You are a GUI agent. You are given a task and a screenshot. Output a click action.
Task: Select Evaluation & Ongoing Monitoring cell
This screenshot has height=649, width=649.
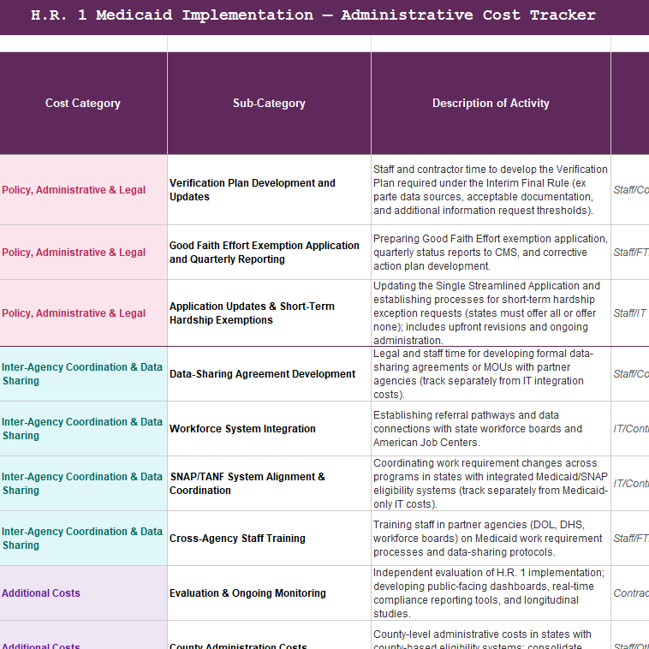point(269,593)
